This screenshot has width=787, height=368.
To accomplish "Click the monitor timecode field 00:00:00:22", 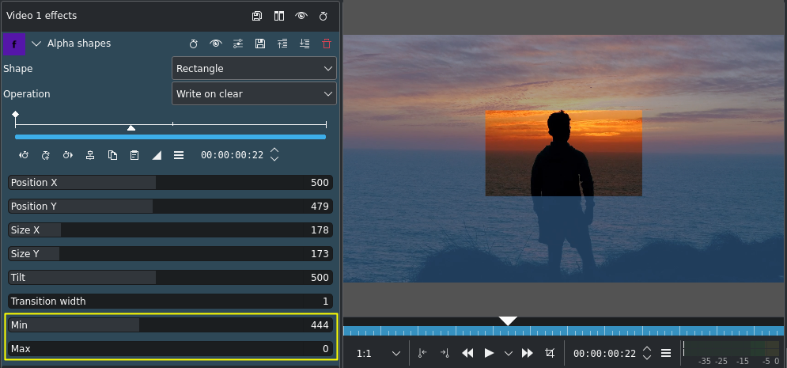I will click(x=604, y=354).
